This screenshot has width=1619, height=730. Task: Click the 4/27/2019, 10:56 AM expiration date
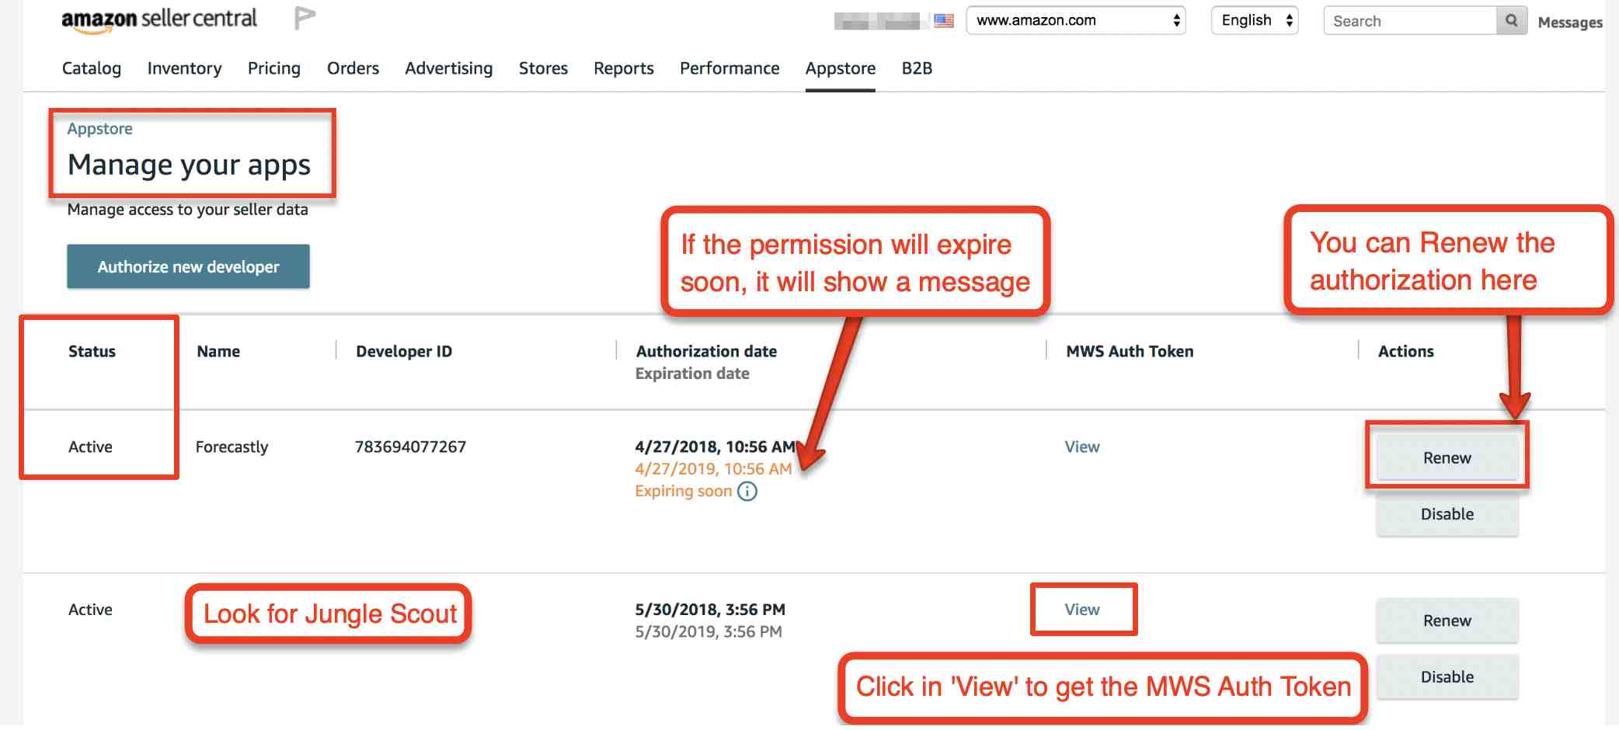(713, 469)
